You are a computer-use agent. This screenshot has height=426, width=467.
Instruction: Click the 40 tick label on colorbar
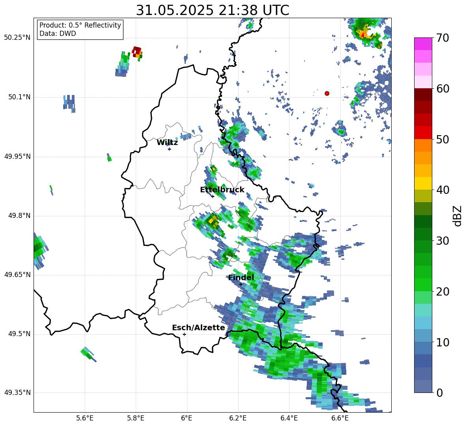click(x=443, y=190)
